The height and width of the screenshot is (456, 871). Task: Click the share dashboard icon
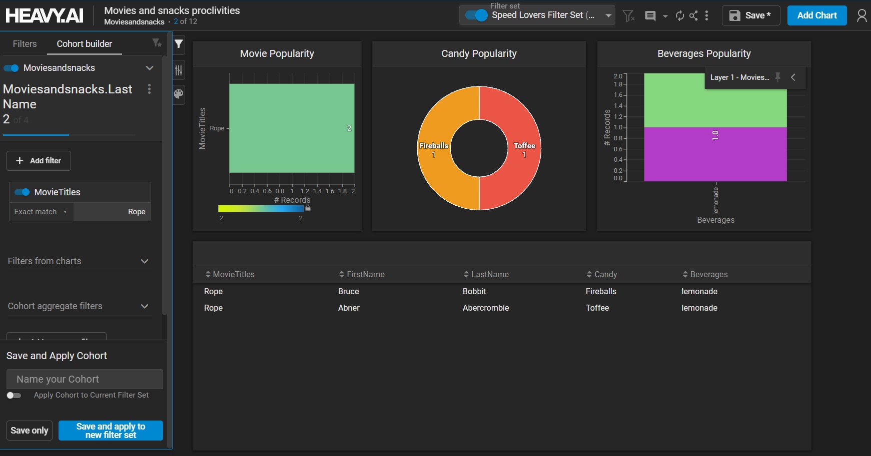coord(693,16)
